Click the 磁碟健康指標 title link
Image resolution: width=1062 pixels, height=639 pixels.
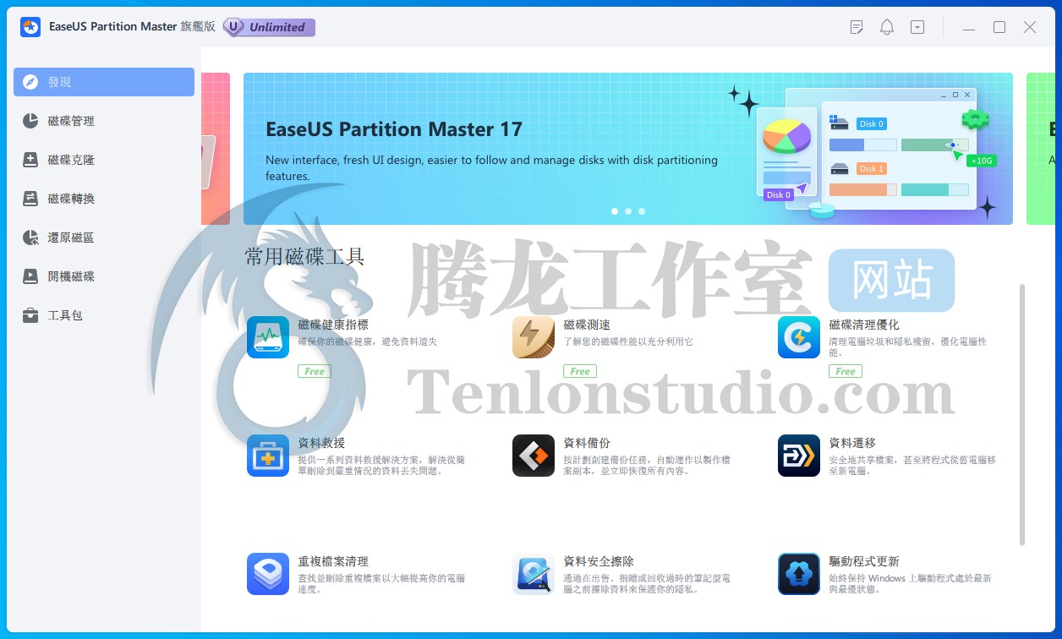(333, 325)
